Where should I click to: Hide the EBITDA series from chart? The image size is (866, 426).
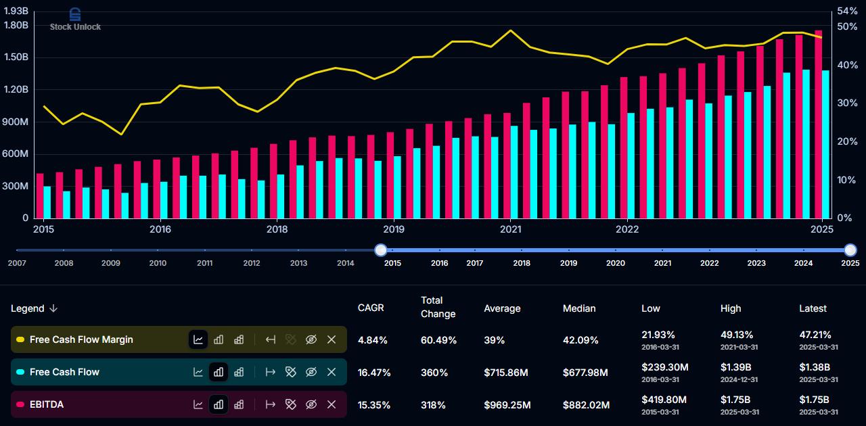(x=311, y=404)
